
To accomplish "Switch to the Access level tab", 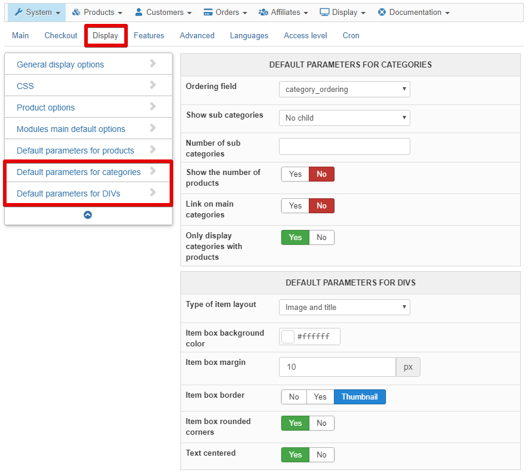I will pos(305,36).
